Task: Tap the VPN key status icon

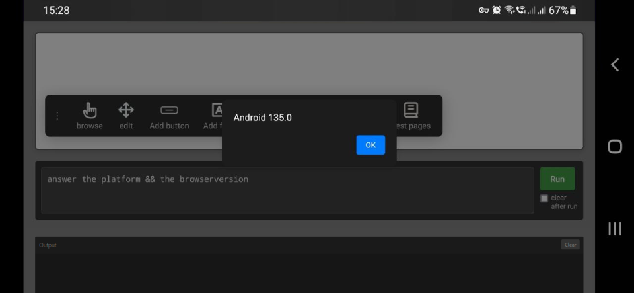Action: pyautogui.click(x=484, y=11)
